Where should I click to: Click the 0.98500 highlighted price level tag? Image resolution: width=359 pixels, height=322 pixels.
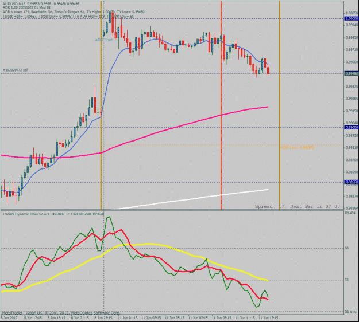click(352, 182)
